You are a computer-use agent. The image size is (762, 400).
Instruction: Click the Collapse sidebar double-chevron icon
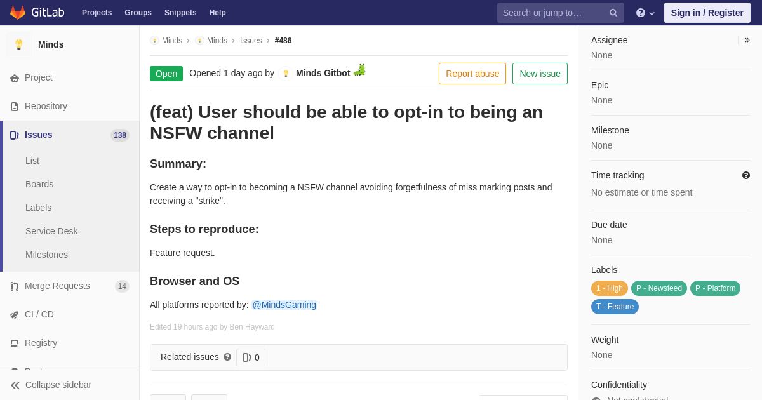coord(15,385)
